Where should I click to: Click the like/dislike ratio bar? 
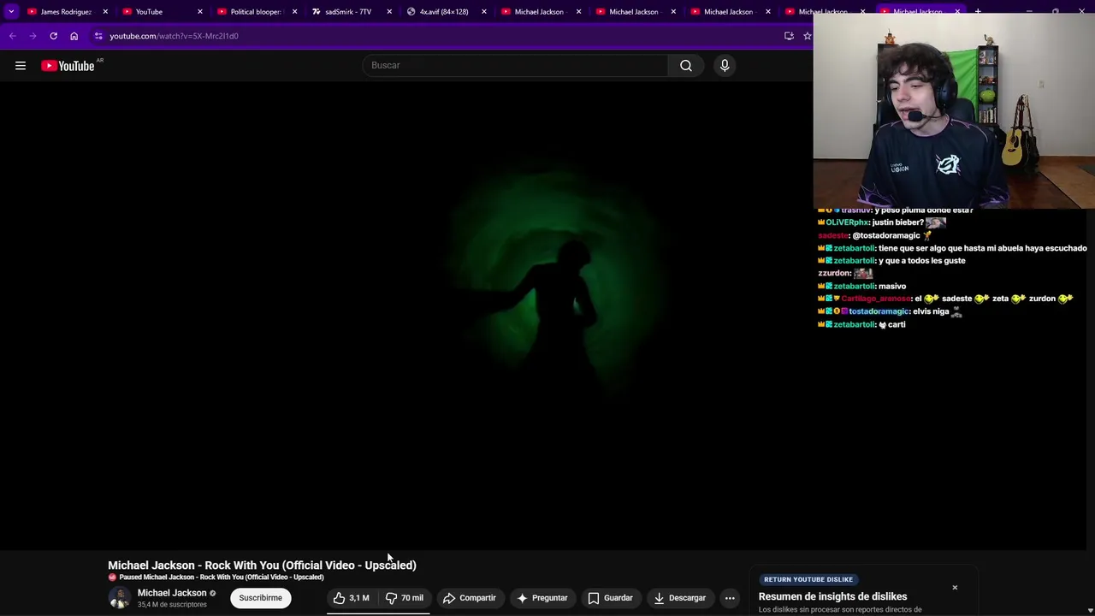[378, 613]
